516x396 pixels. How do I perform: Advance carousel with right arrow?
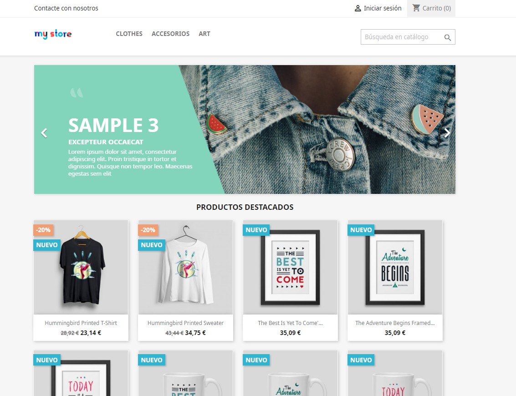coord(447,133)
